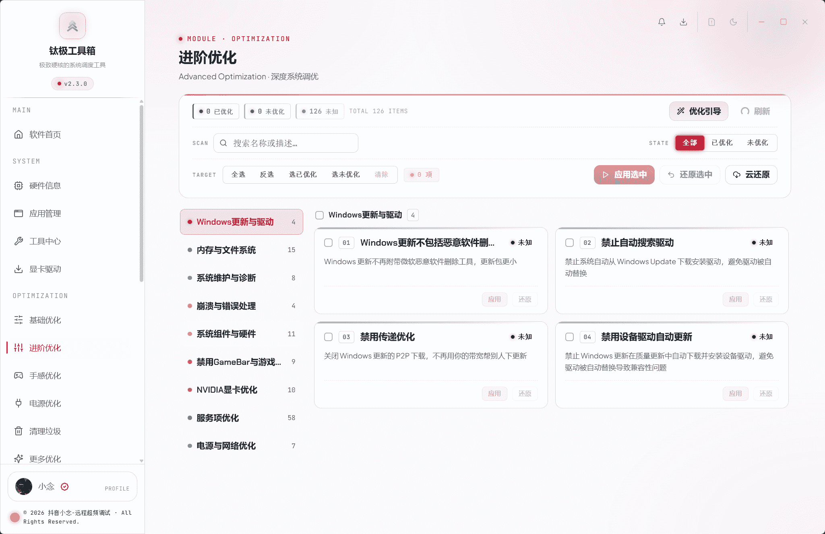This screenshot has height=534, width=825.
Task: Click the download icon in the title bar
Action: click(x=683, y=22)
